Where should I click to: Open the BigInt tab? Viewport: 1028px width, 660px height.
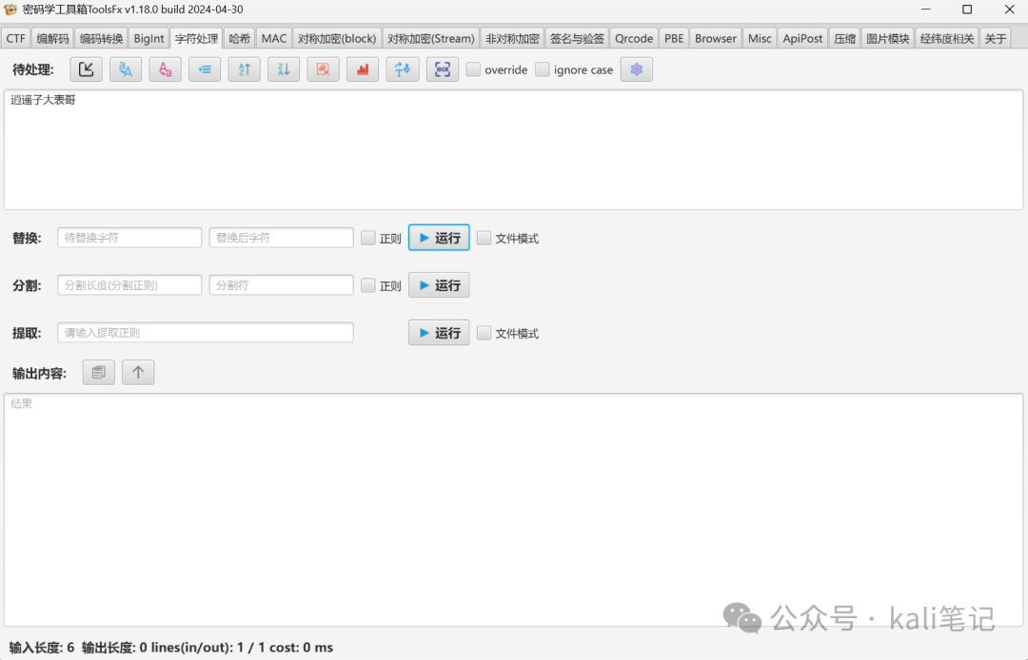tap(148, 39)
